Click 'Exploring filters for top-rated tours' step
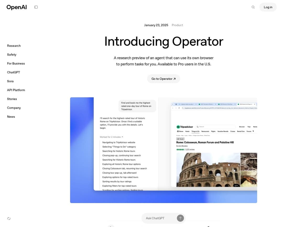This screenshot has width=283, height=227. 119,186
